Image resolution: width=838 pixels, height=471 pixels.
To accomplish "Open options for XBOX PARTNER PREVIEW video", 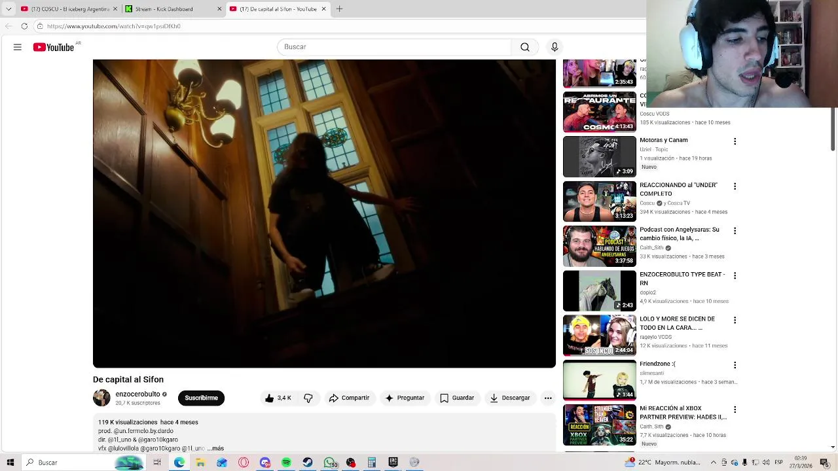I will point(735,410).
